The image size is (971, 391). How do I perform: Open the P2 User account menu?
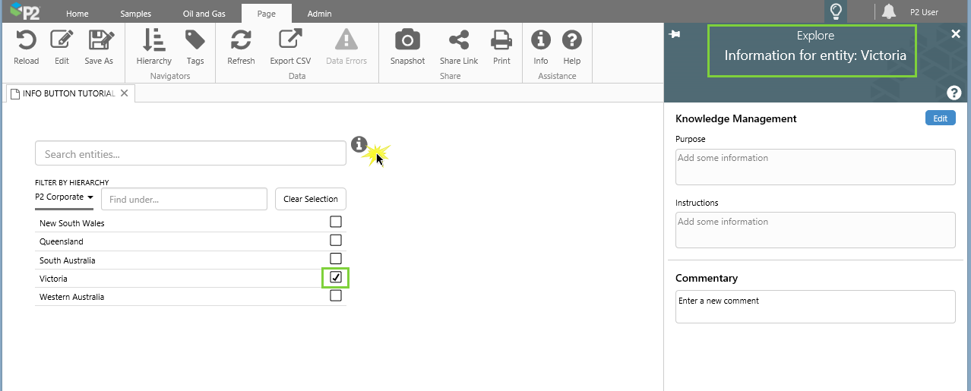pos(924,12)
